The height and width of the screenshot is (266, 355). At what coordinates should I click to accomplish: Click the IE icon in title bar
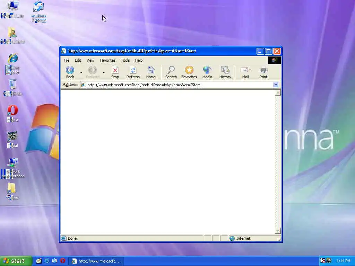pyautogui.click(x=64, y=51)
